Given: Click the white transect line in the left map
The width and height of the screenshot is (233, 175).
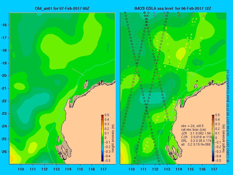Looking at the screenshot, I should coord(78,72).
